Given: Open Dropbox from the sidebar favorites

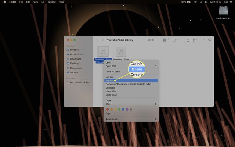Looking at the screenshot, I should point(75,50).
